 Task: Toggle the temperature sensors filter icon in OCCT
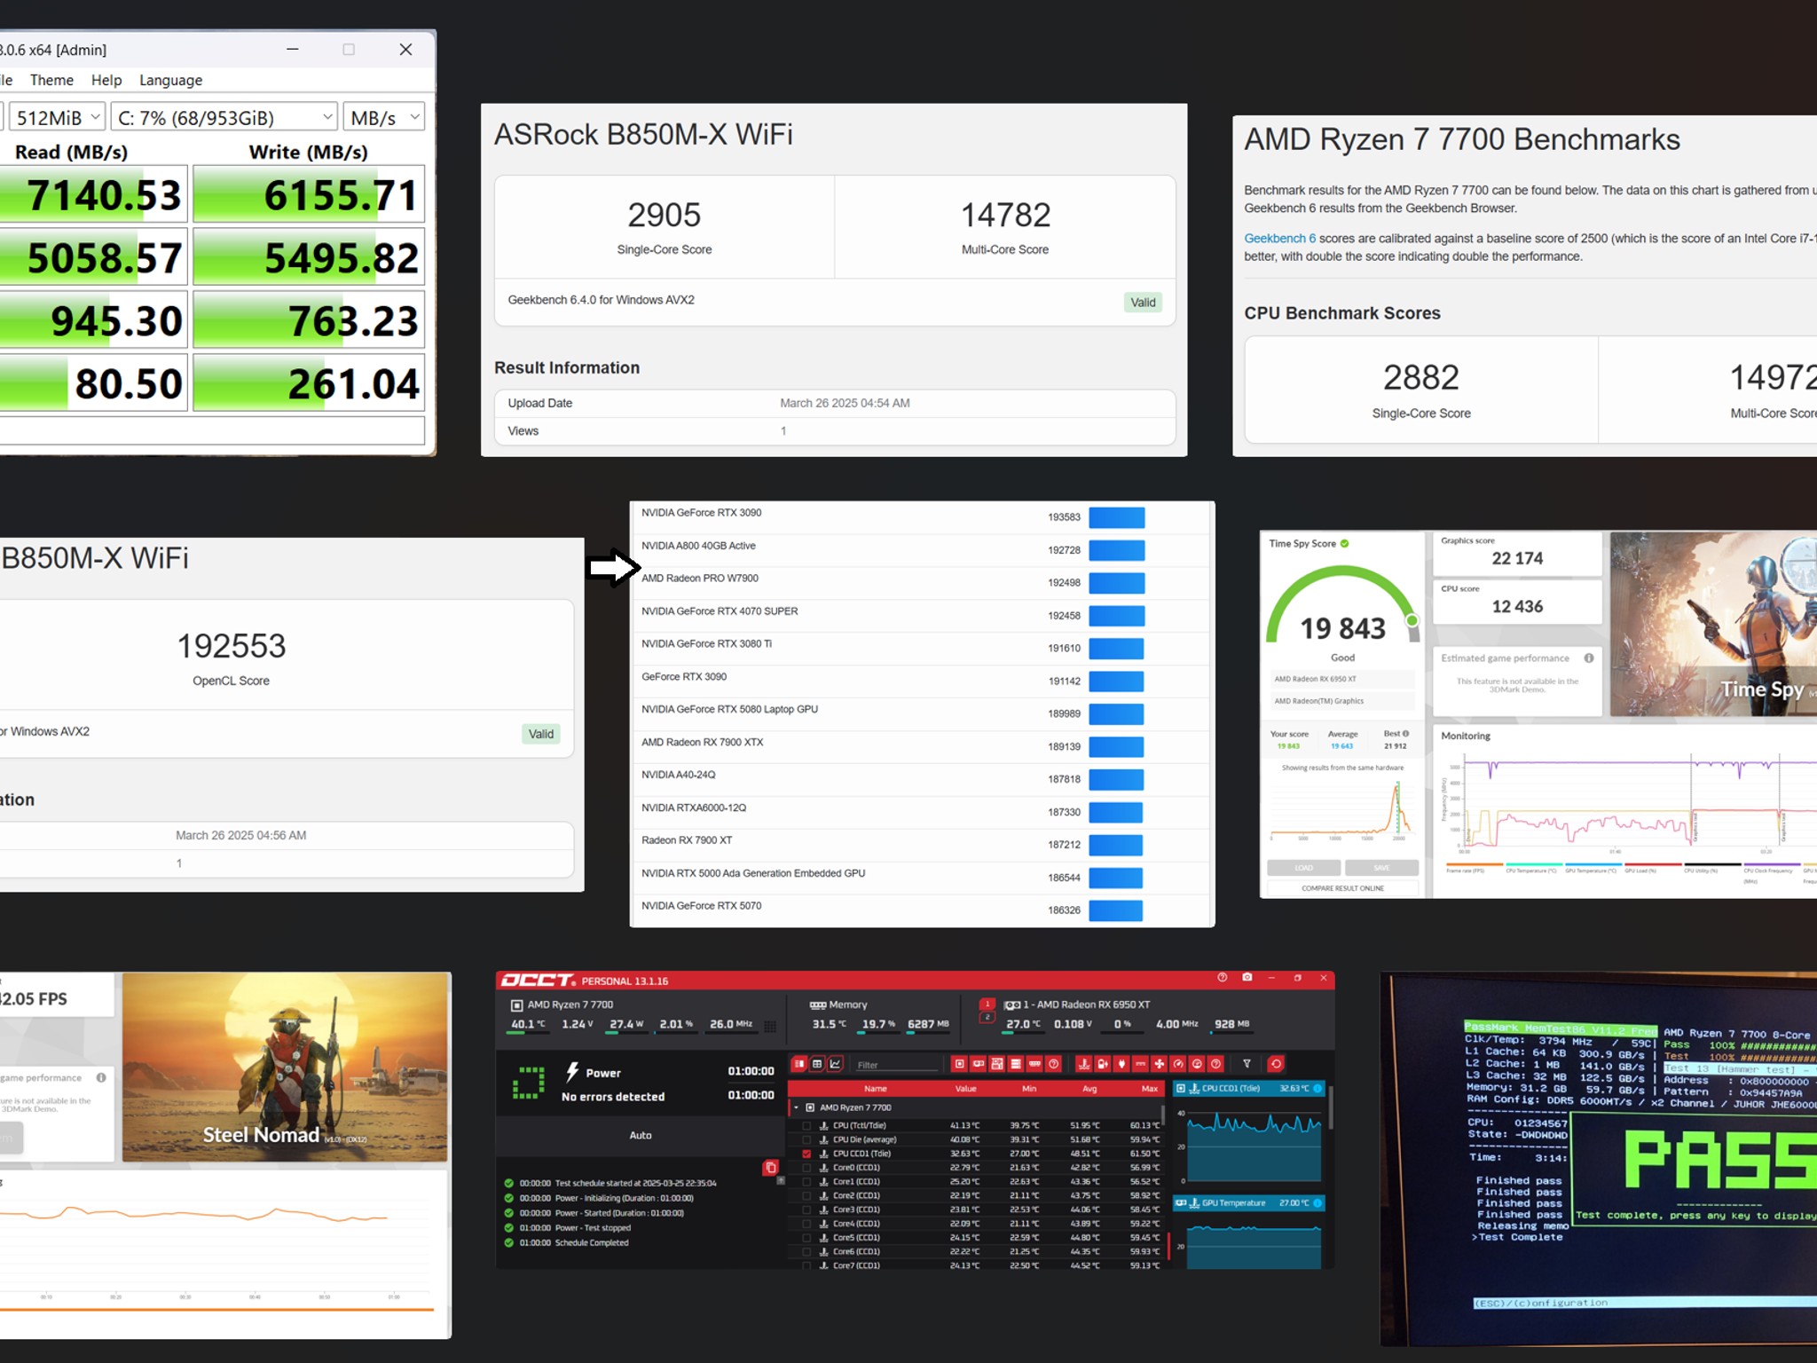tap(1083, 1064)
